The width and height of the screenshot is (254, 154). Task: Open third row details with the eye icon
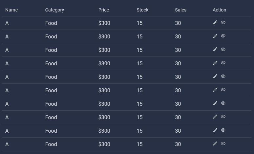(x=223, y=49)
